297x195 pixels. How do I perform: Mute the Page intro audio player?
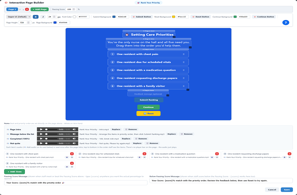(74, 129)
